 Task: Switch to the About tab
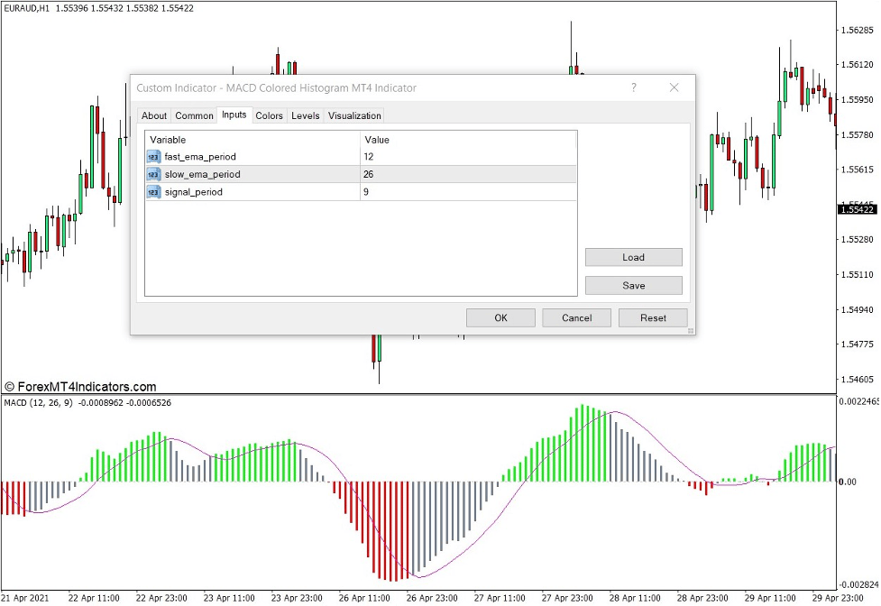[153, 115]
